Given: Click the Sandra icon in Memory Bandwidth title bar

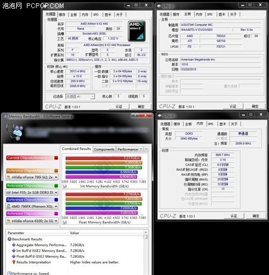Looking at the screenshot, I should 5,116.
